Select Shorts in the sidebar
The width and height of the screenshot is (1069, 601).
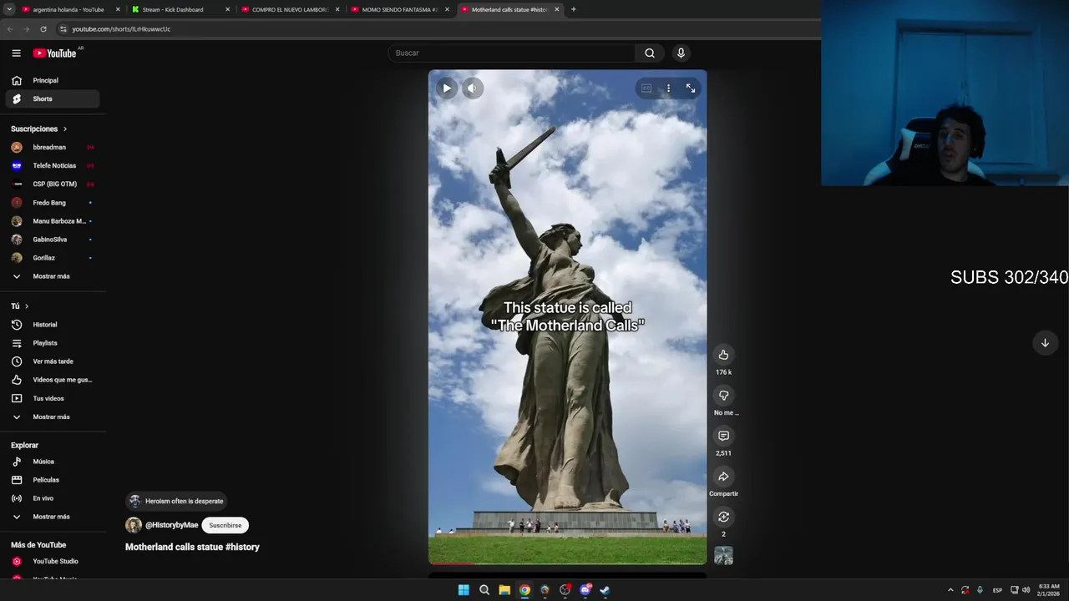[x=53, y=98]
